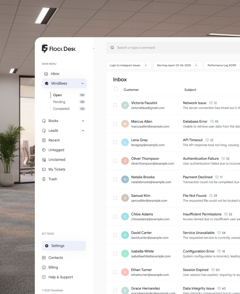Select the Open tickets filter
240x294 pixels.
[x=57, y=95]
